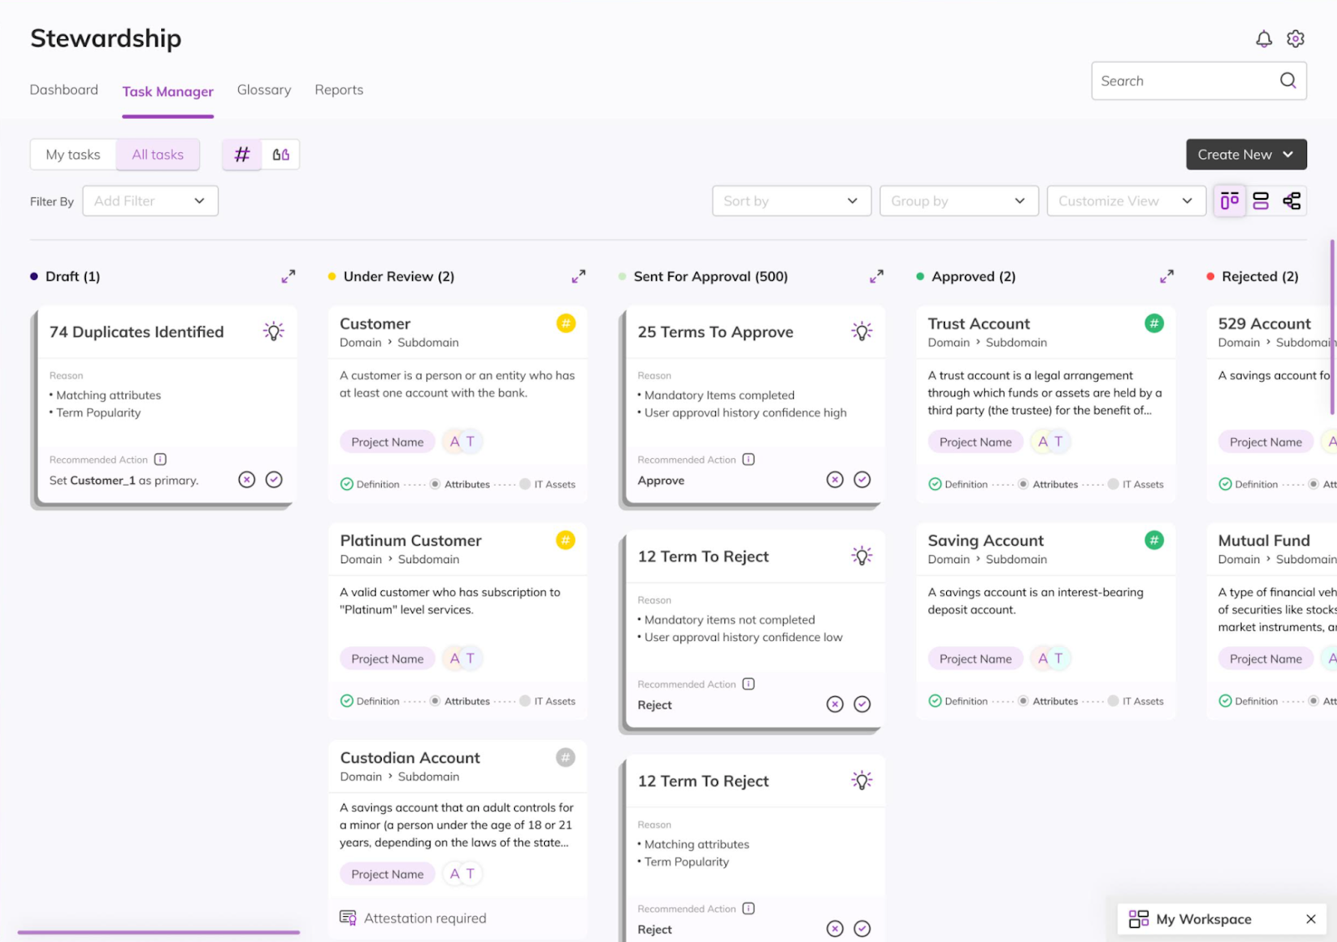Switch to list rows view icon
Screen dimensions: 1337x942
1260,201
